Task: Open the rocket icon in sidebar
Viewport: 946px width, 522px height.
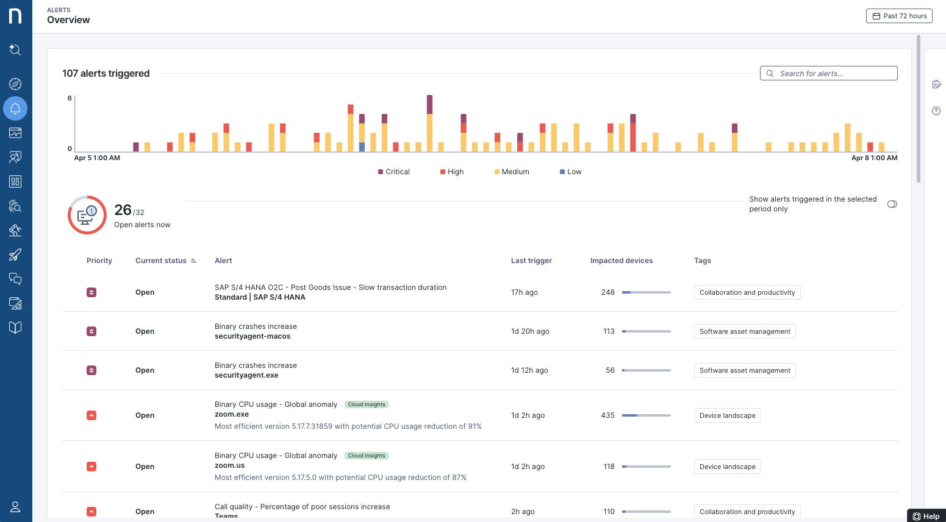Action: coord(15,255)
